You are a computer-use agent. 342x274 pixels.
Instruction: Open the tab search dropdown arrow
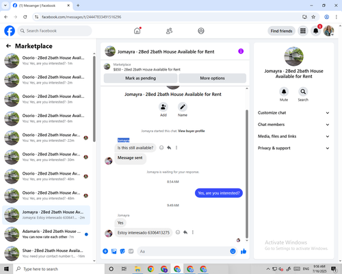coord(5,5)
